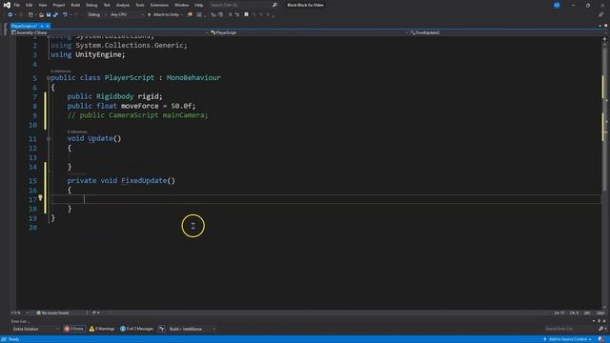Collapse the Update() method outline on line 11

point(49,139)
